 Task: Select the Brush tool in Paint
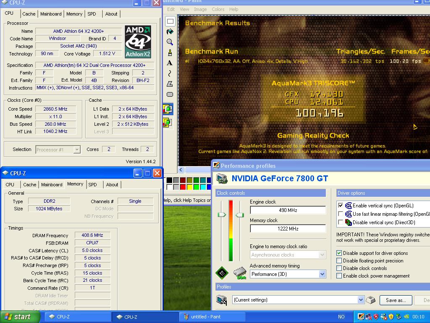tap(170, 53)
